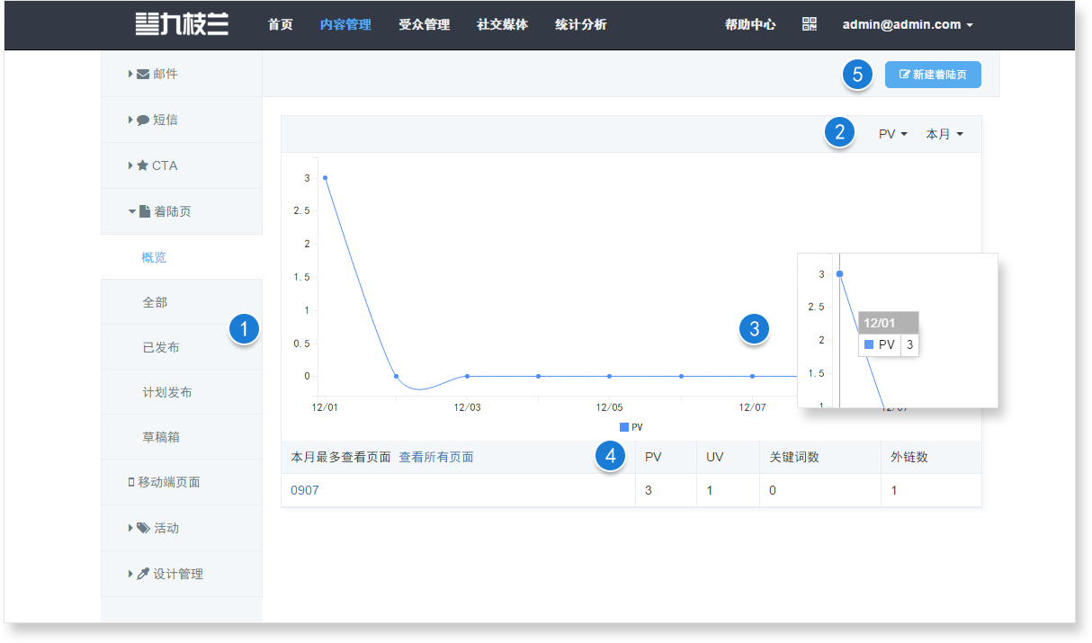Click the tags icon beside 活动

coord(143,528)
